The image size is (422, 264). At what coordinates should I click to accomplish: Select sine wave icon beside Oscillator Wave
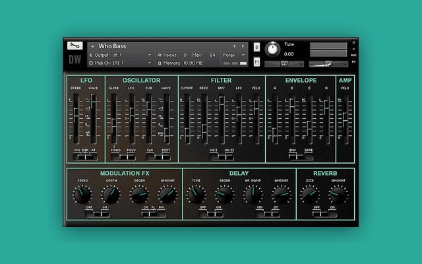pyautogui.click(x=161, y=100)
